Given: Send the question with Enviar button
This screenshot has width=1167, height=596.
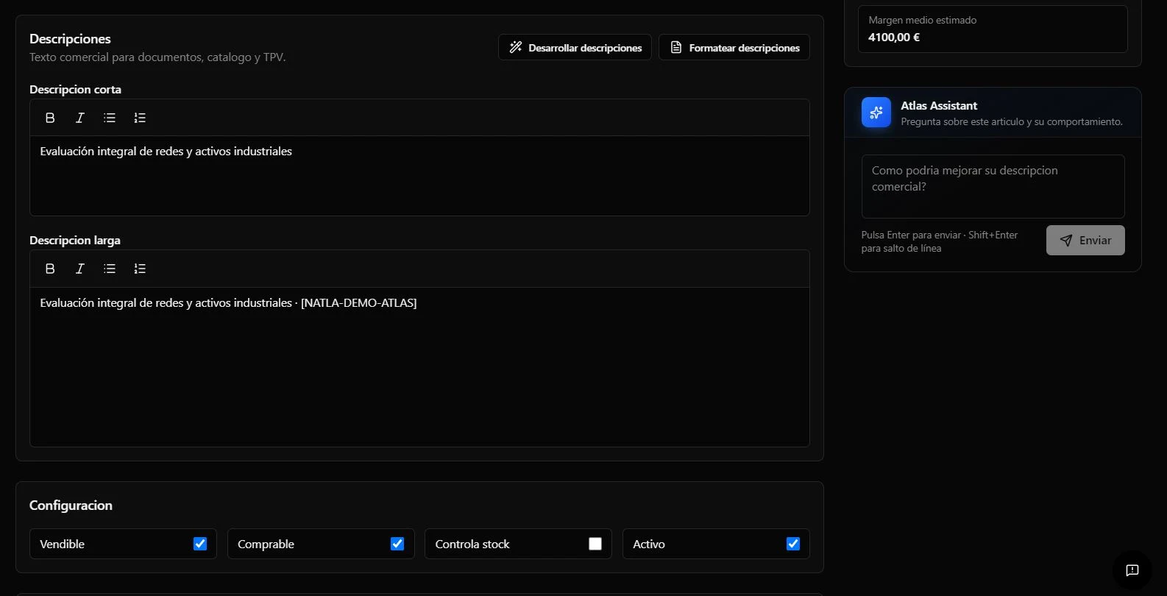Looking at the screenshot, I should [1085, 241].
